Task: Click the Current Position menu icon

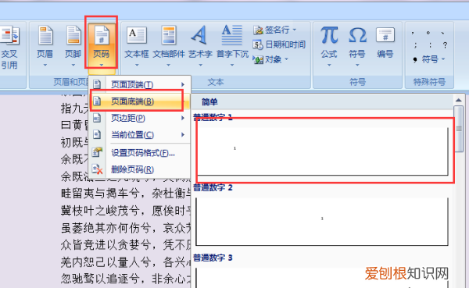Action: point(97,134)
